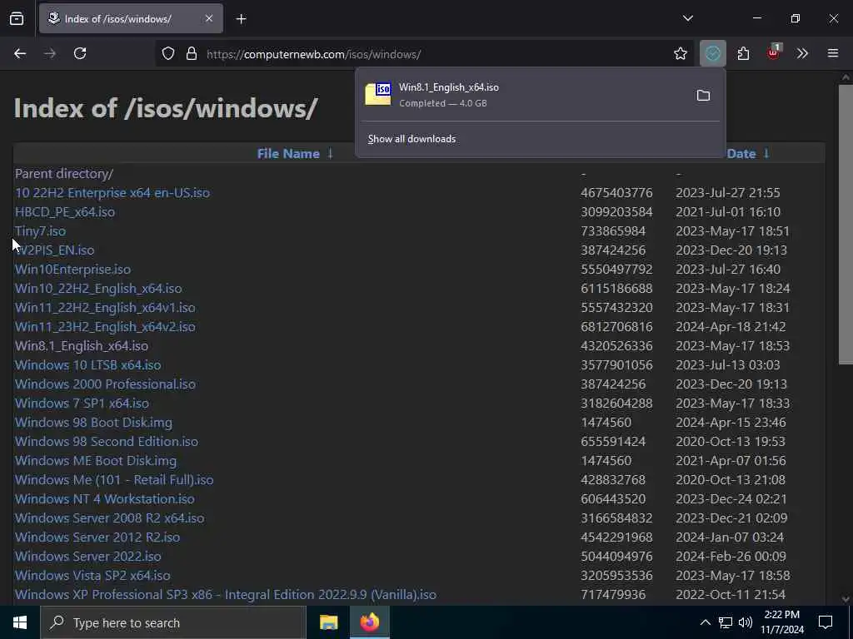Download Windows Server 2008 R2 x64.iso
The width and height of the screenshot is (853, 639).
109,518
